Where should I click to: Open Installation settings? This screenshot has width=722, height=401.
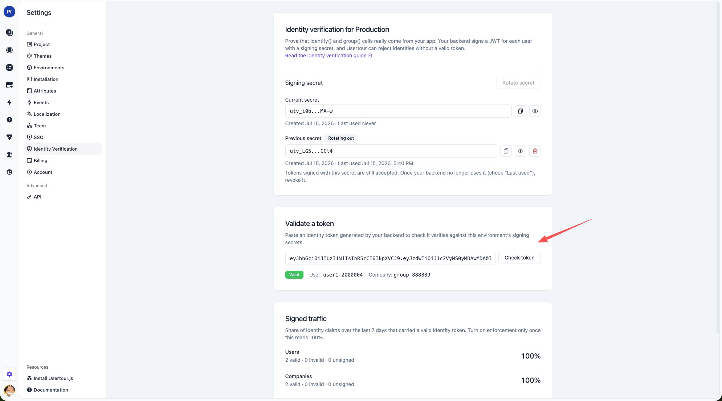pyautogui.click(x=62, y=79)
